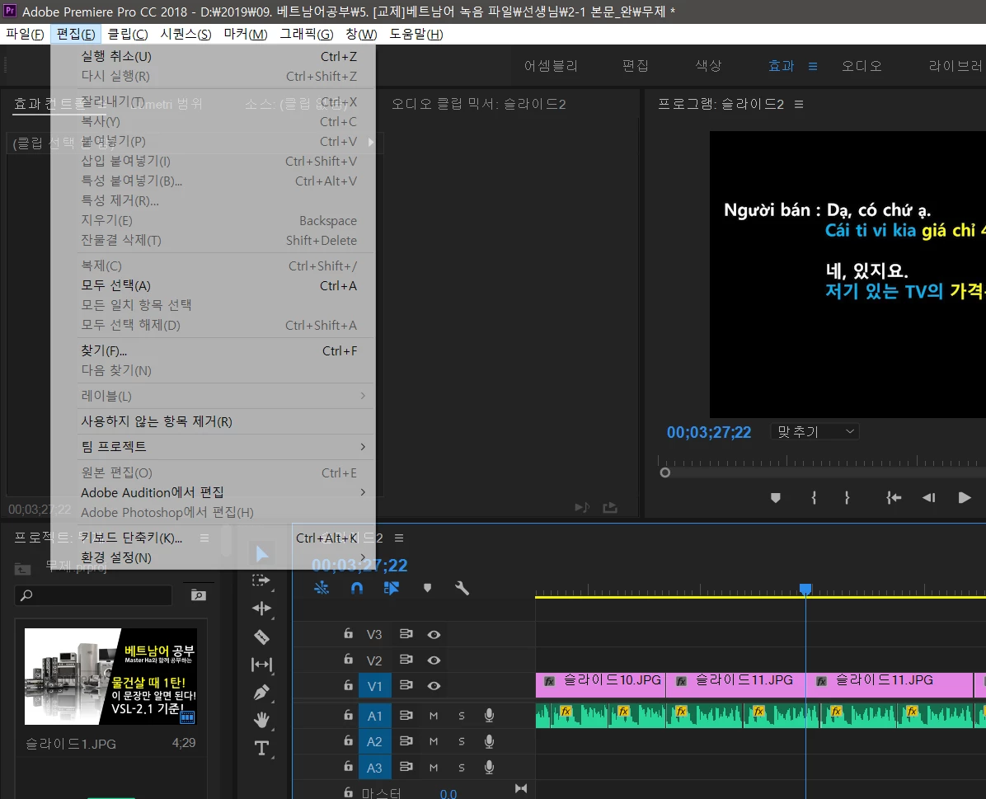Click play-only-audio icon in effect controls

tap(582, 507)
